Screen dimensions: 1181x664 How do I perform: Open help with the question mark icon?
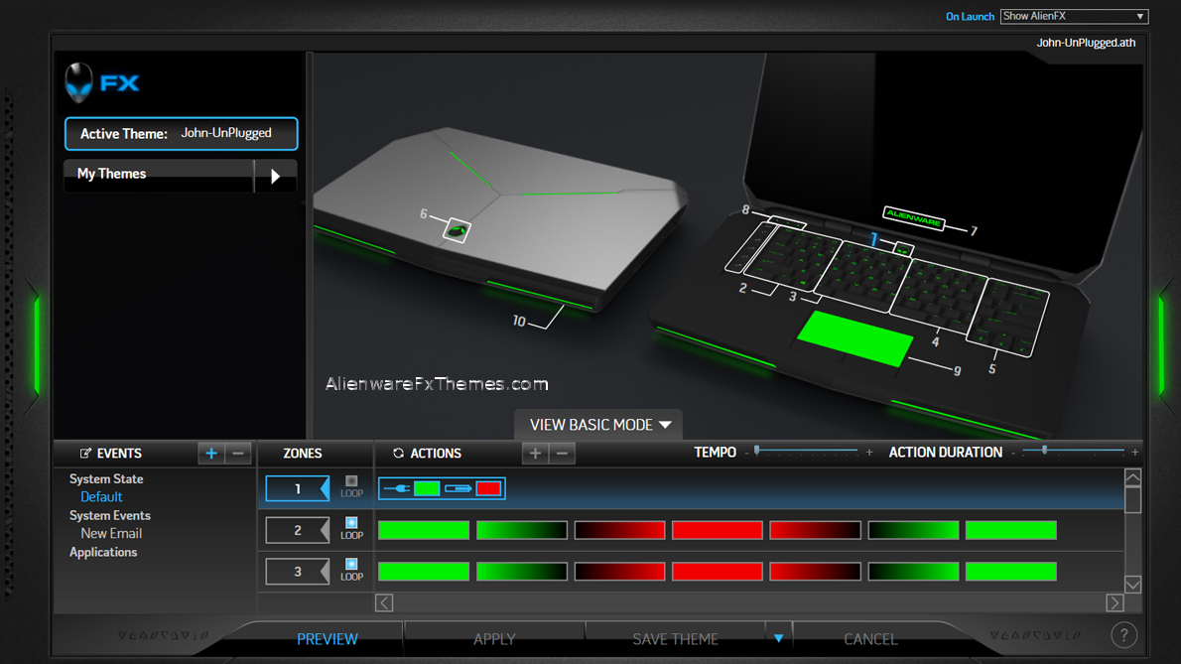coord(1123,635)
